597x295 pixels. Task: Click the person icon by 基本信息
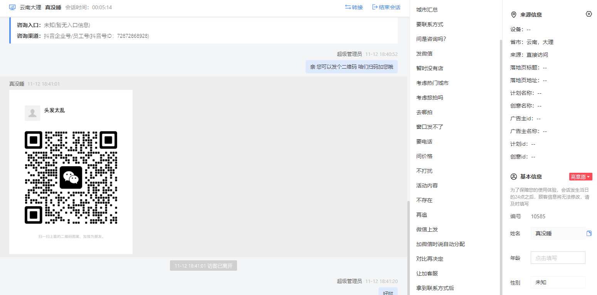pyautogui.click(x=513, y=177)
